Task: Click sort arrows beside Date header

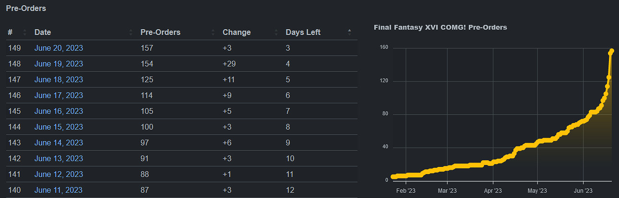Action: [x=131, y=33]
